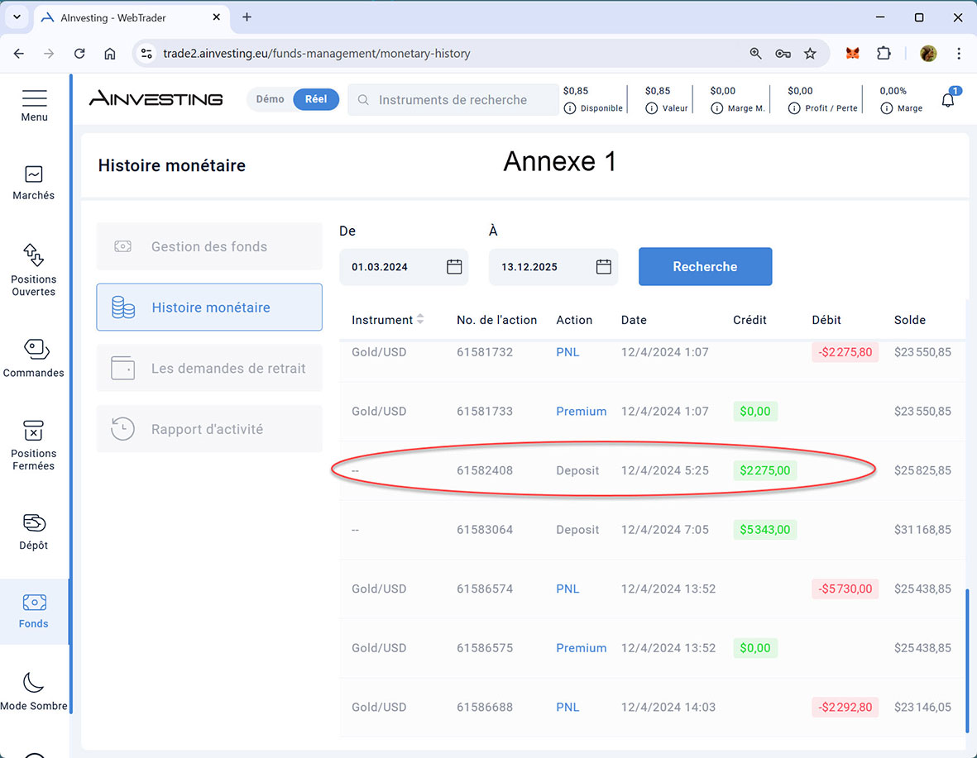Click the blue Recherche button
Viewport: 977px width, 758px height.
tap(705, 267)
